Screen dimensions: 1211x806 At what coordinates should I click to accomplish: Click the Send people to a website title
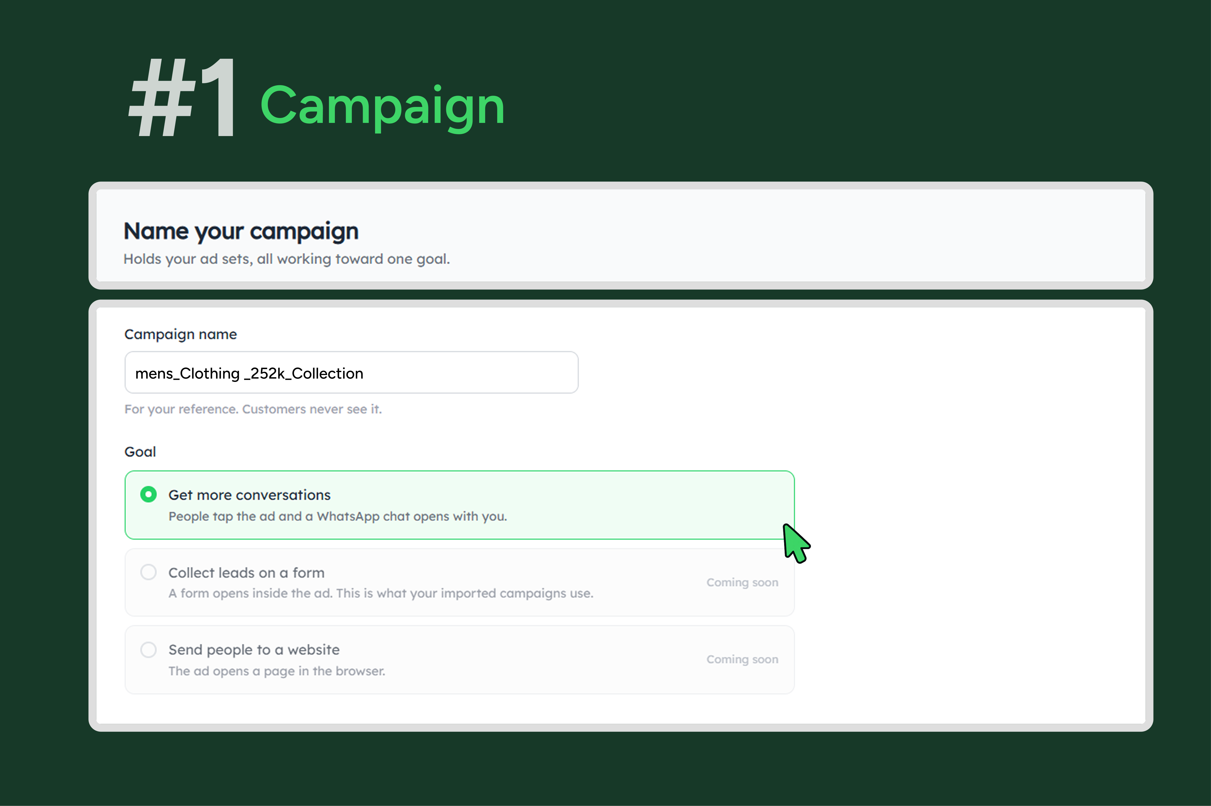[x=254, y=650]
